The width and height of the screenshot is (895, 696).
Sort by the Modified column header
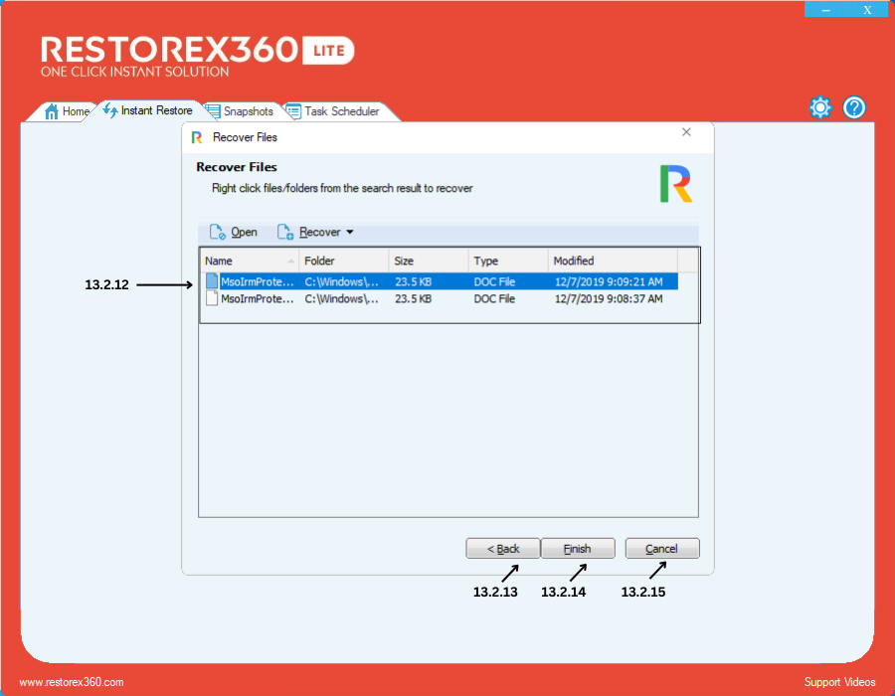point(612,261)
